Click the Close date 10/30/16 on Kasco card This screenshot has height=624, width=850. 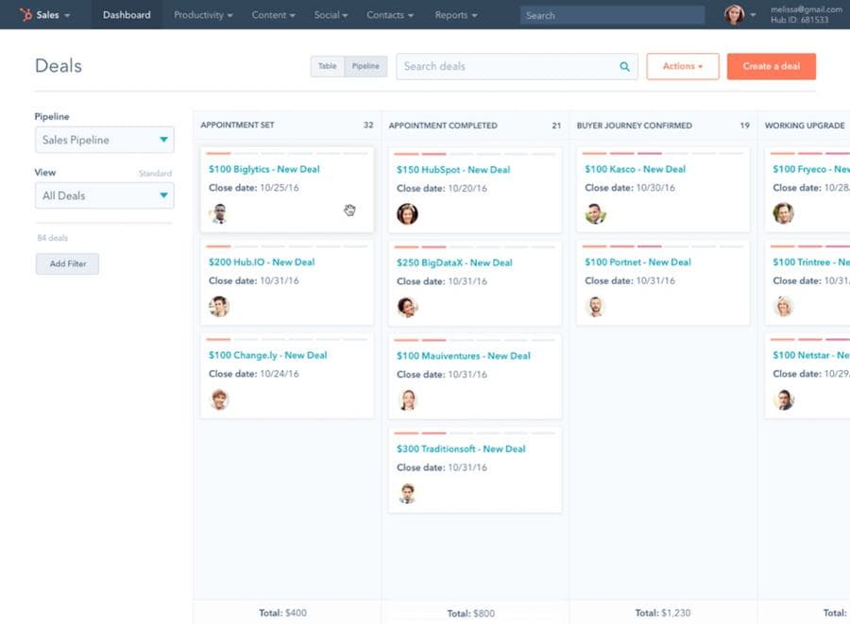pyautogui.click(x=630, y=188)
